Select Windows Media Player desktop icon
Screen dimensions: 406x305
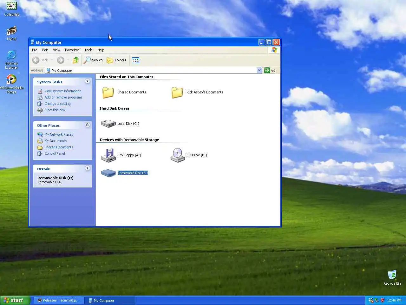click(11, 84)
